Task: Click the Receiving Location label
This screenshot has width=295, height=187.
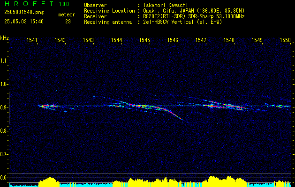Action: click(x=109, y=11)
